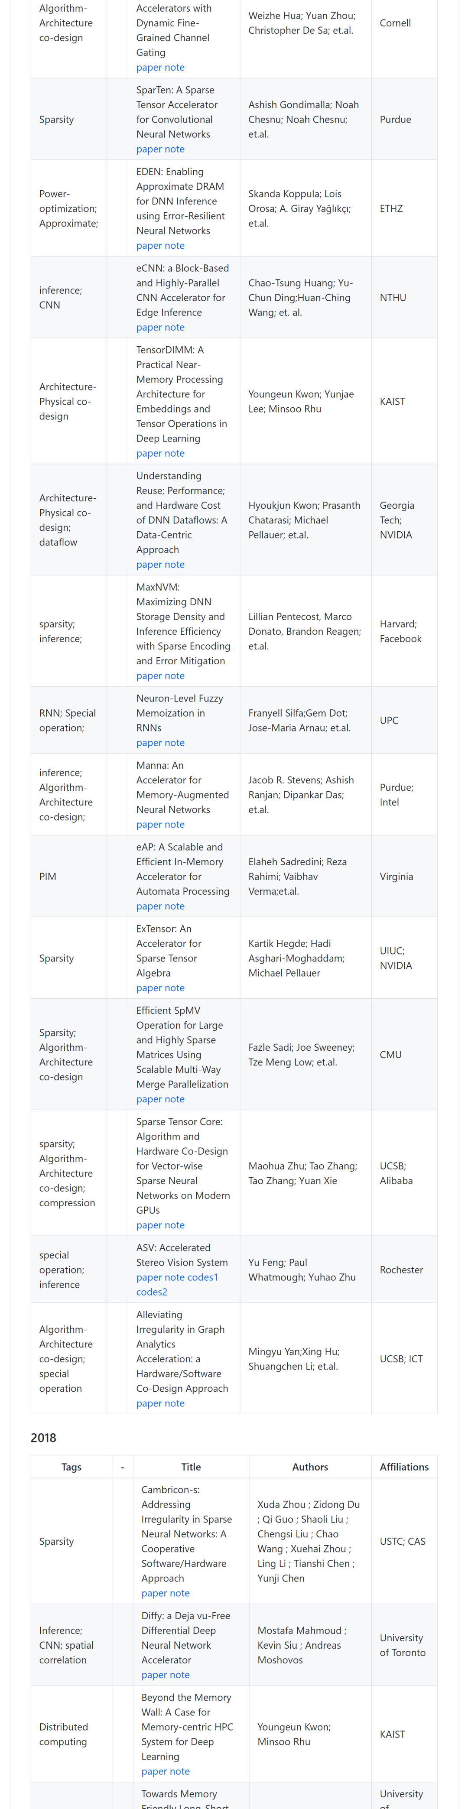Image resolution: width=468 pixels, height=1809 pixels.
Task: Open note link for Neuron-Level Fuzzy Memoization
Action: [174, 742]
